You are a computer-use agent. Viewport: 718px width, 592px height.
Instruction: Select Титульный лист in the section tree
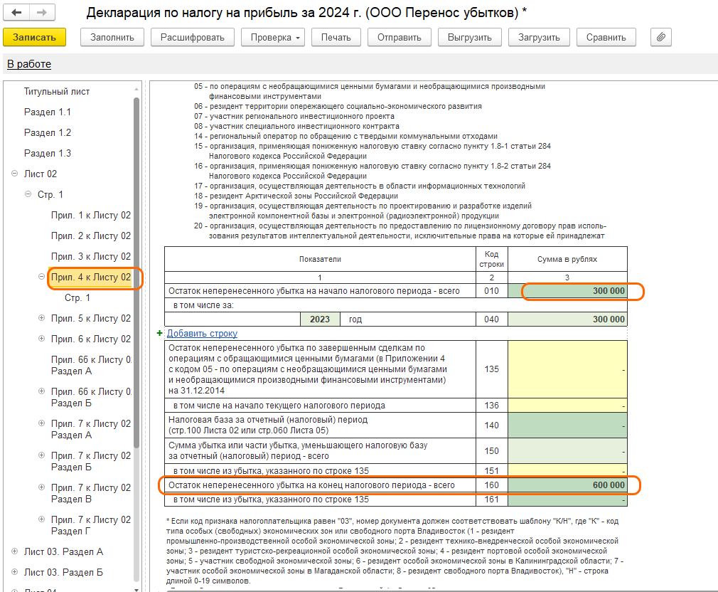(x=57, y=91)
